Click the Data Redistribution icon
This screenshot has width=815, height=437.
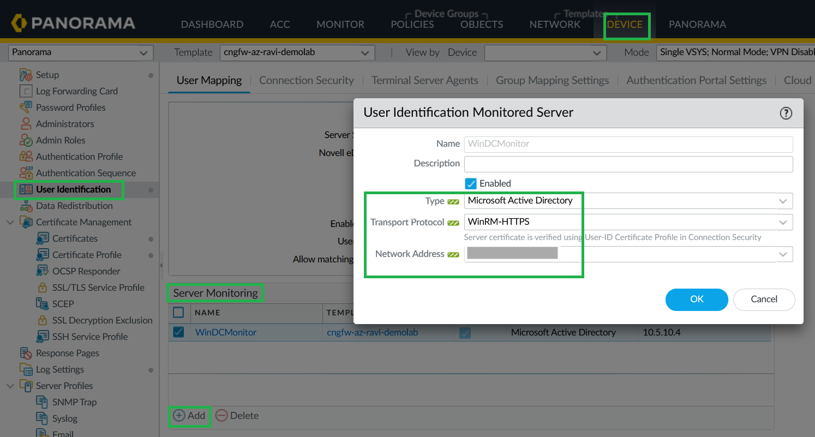click(x=26, y=206)
